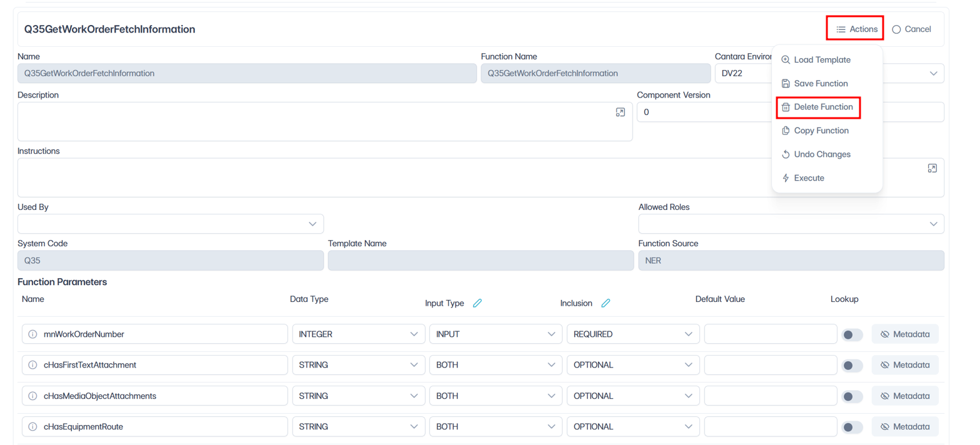The image size is (980, 445).
Task: Open Inclusion dropdown for mnWorkOrderNumber
Action: [633, 334]
